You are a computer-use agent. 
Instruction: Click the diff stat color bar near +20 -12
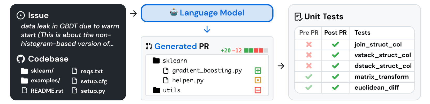(x=256, y=50)
